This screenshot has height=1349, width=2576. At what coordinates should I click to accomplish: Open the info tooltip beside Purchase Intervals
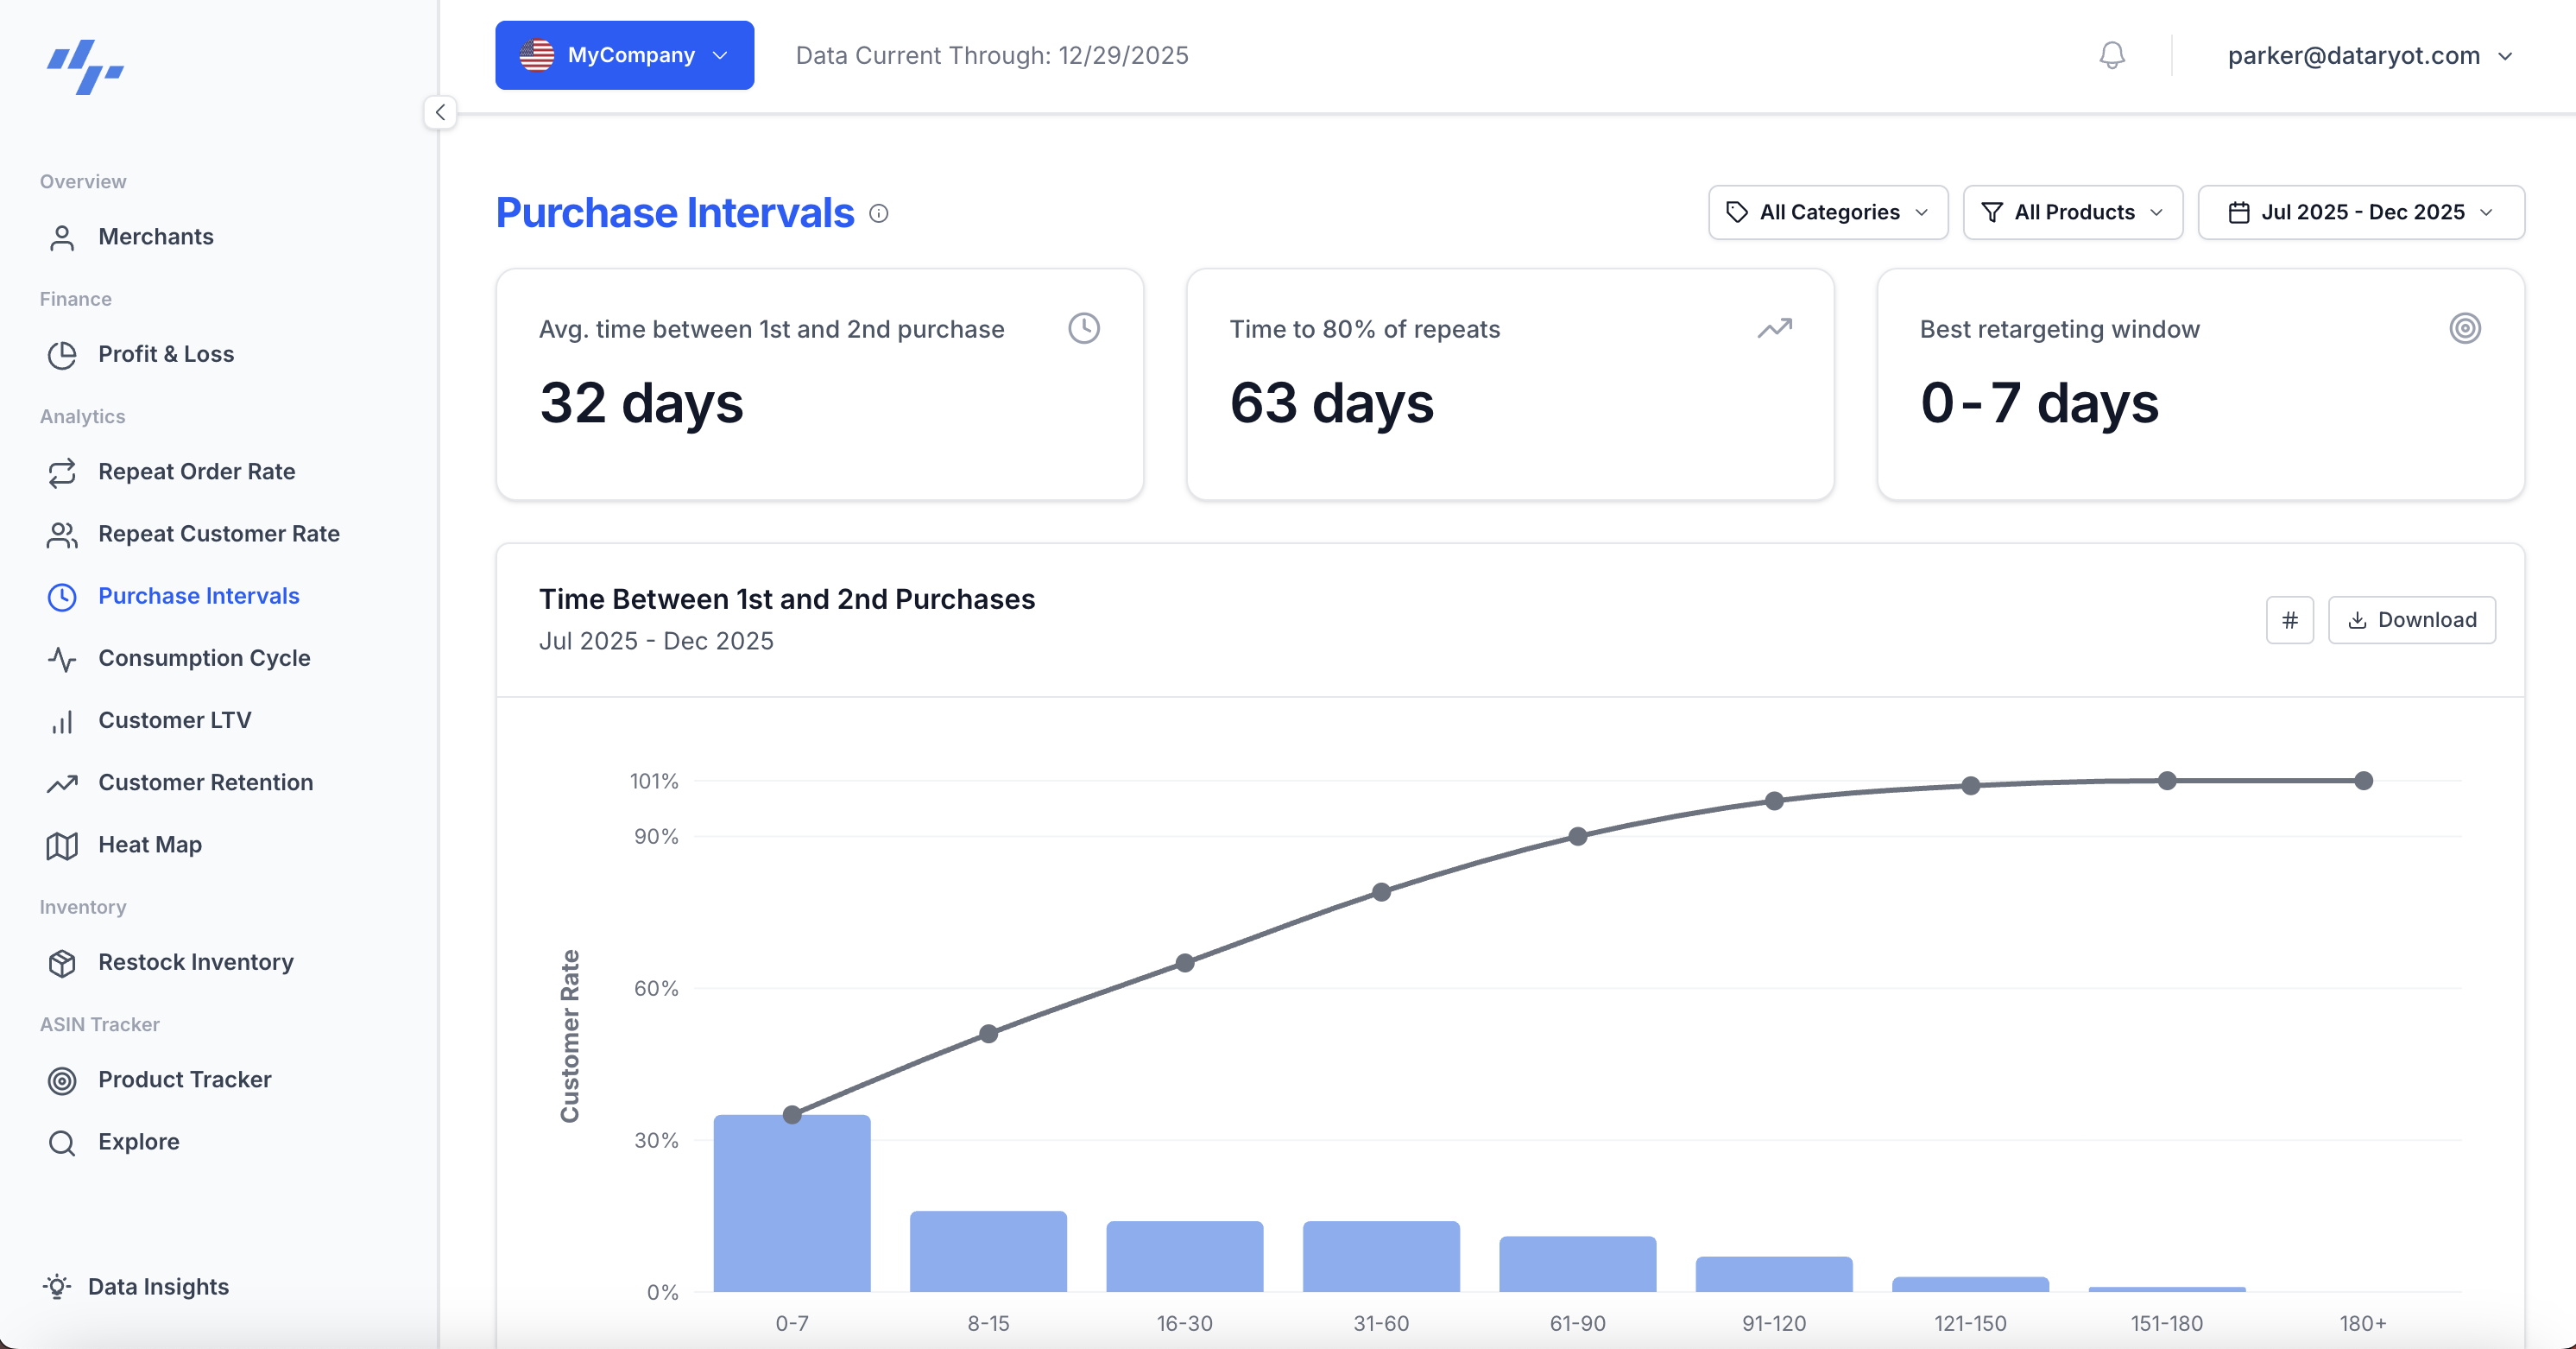(x=879, y=214)
